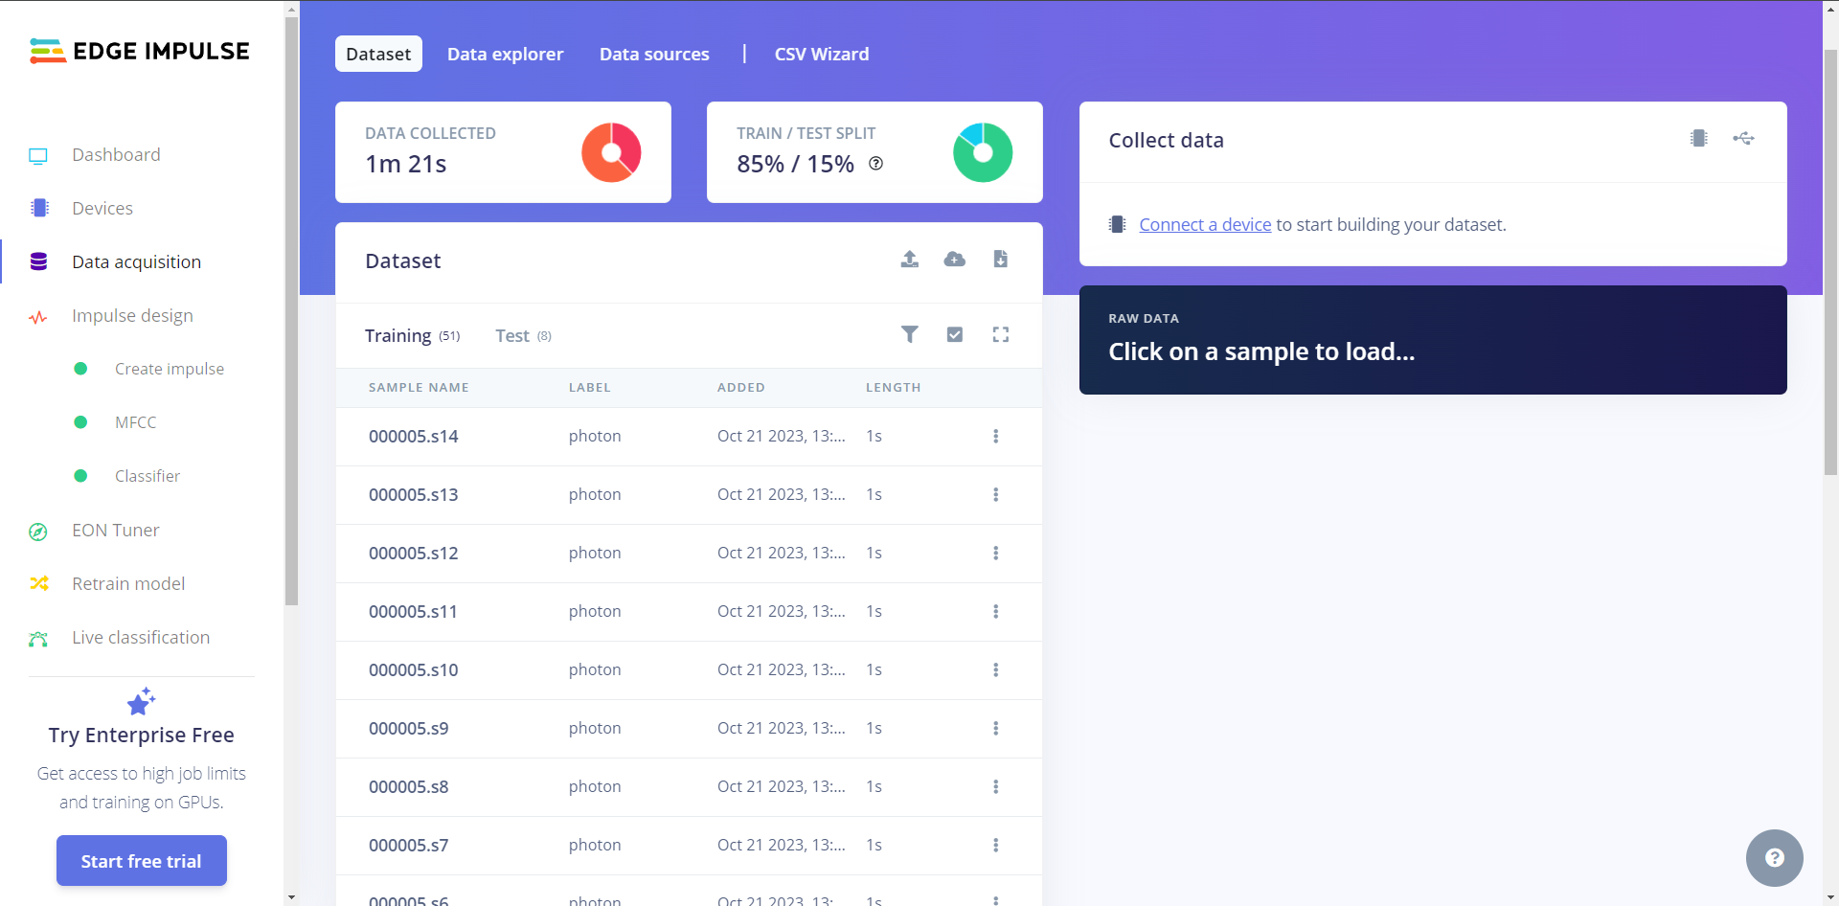Expand the dataset list to fullscreen
The width and height of the screenshot is (1839, 906).
[x=1000, y=334]
